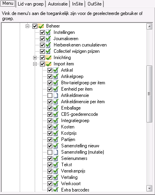Uncheck the Vertaling checkbox
The height and width of the screenshot is (195, 155).
point(50,177)
